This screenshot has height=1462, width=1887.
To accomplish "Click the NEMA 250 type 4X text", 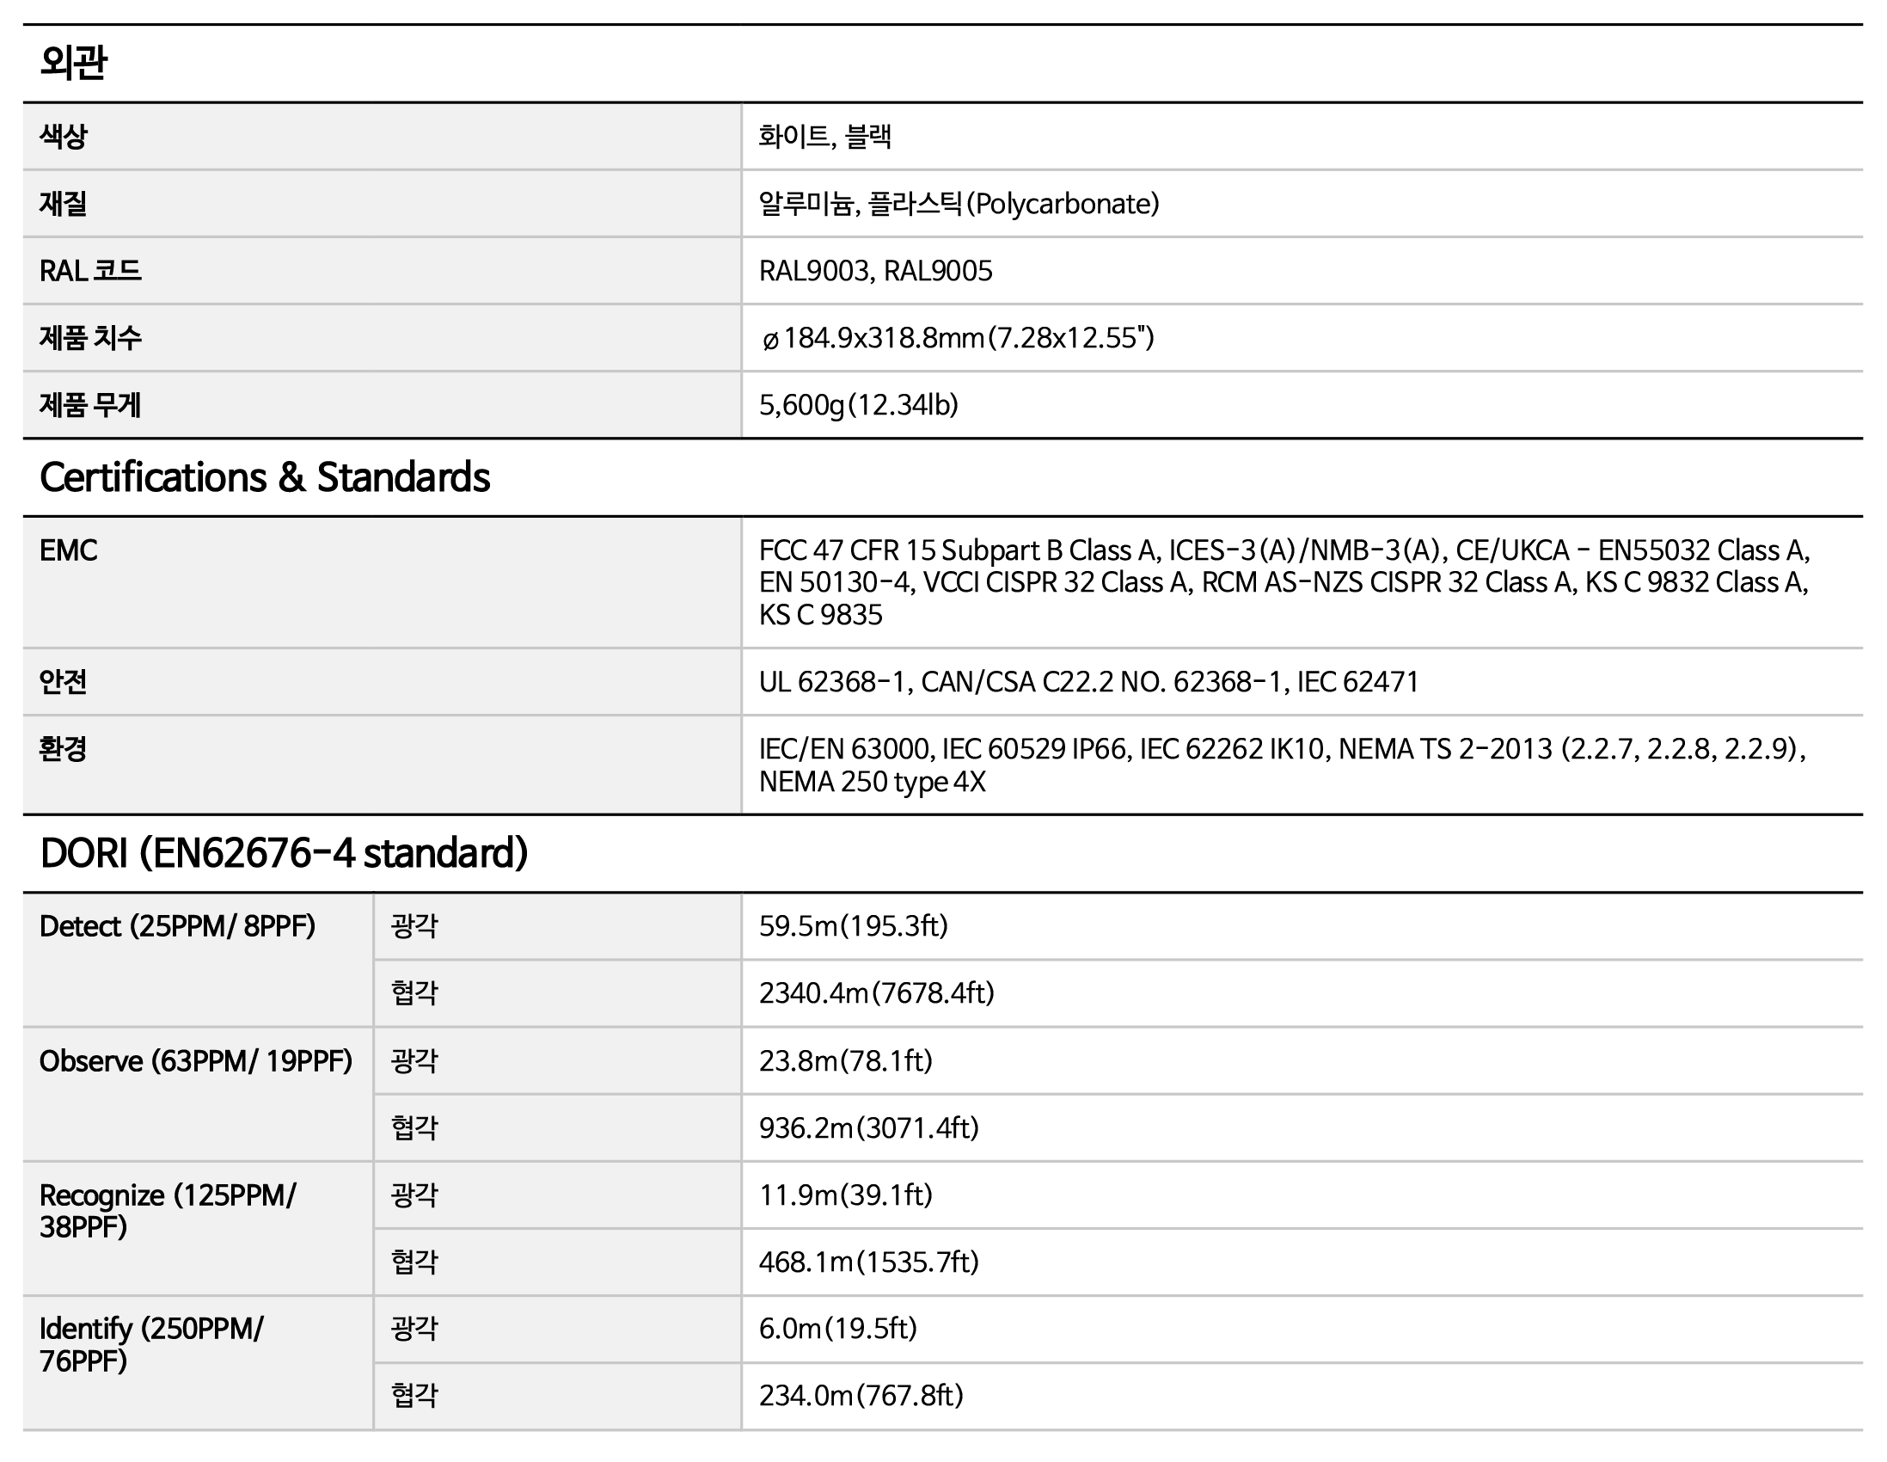I will click(x=872, y=782).
